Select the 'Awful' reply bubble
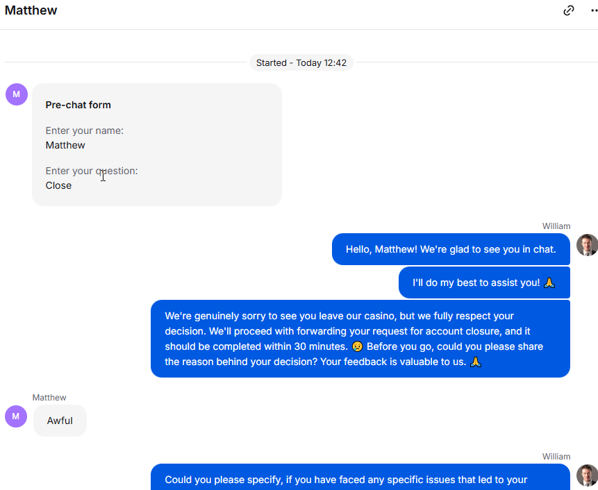Screen dimensions: 598x490 click(60, 421)
